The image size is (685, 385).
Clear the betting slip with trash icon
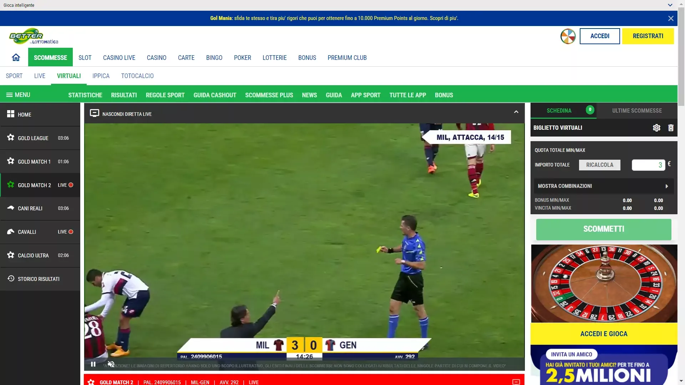(671, 128)
